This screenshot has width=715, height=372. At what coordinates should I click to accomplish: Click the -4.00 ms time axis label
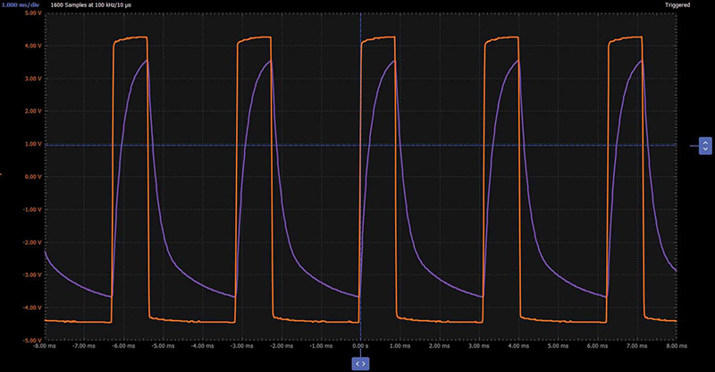pyautogui.click(x=203, y=346)
